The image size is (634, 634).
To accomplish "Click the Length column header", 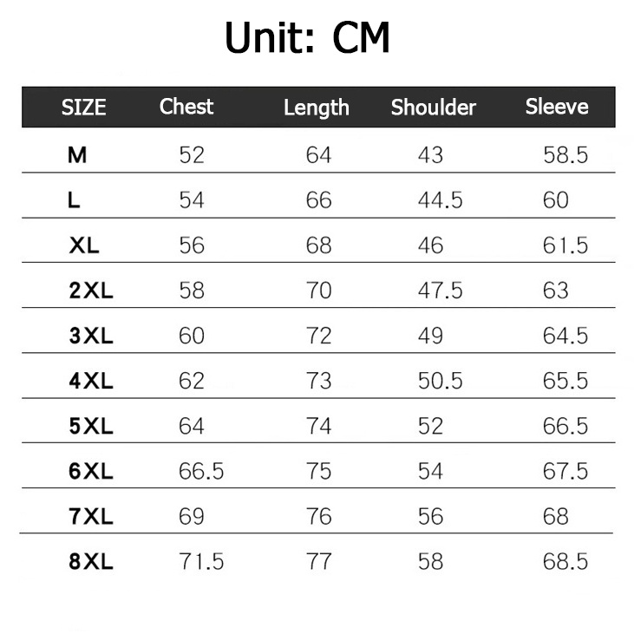I will (317, 108).
